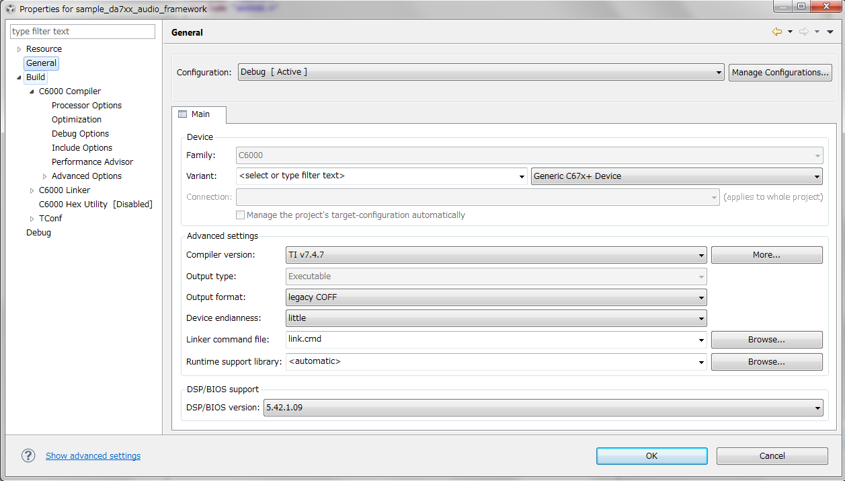This screenshot has width=845, height=481.
Task: Open the Output format dropdown
Action: pos(496,297)
